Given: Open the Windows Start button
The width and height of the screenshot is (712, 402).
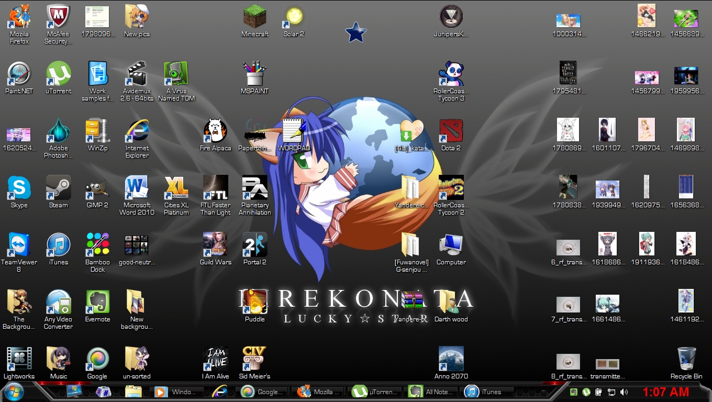Looking at the screenshot, I should (14, 391).
